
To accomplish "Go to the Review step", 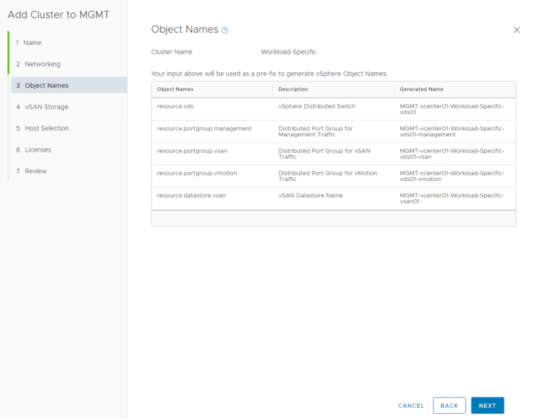I will coord(35,171).
